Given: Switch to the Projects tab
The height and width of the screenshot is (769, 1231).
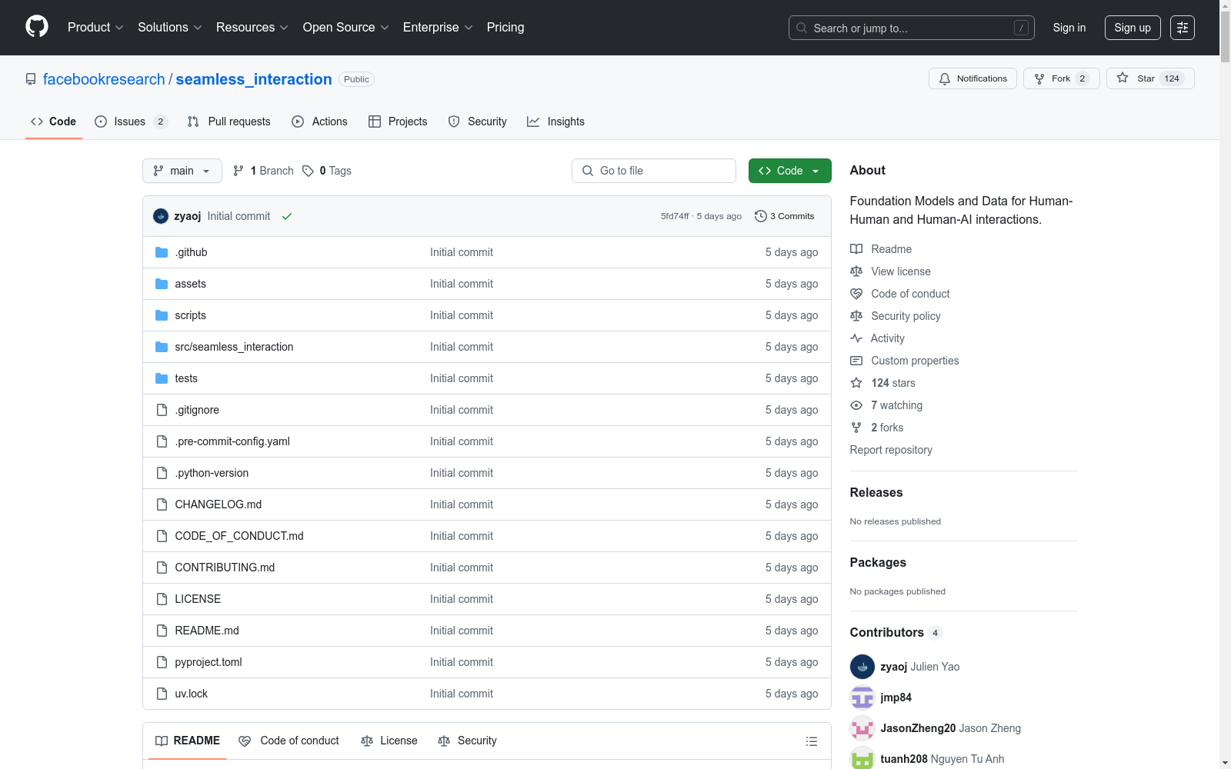Looking at the screenshot, I should point(398,122).
